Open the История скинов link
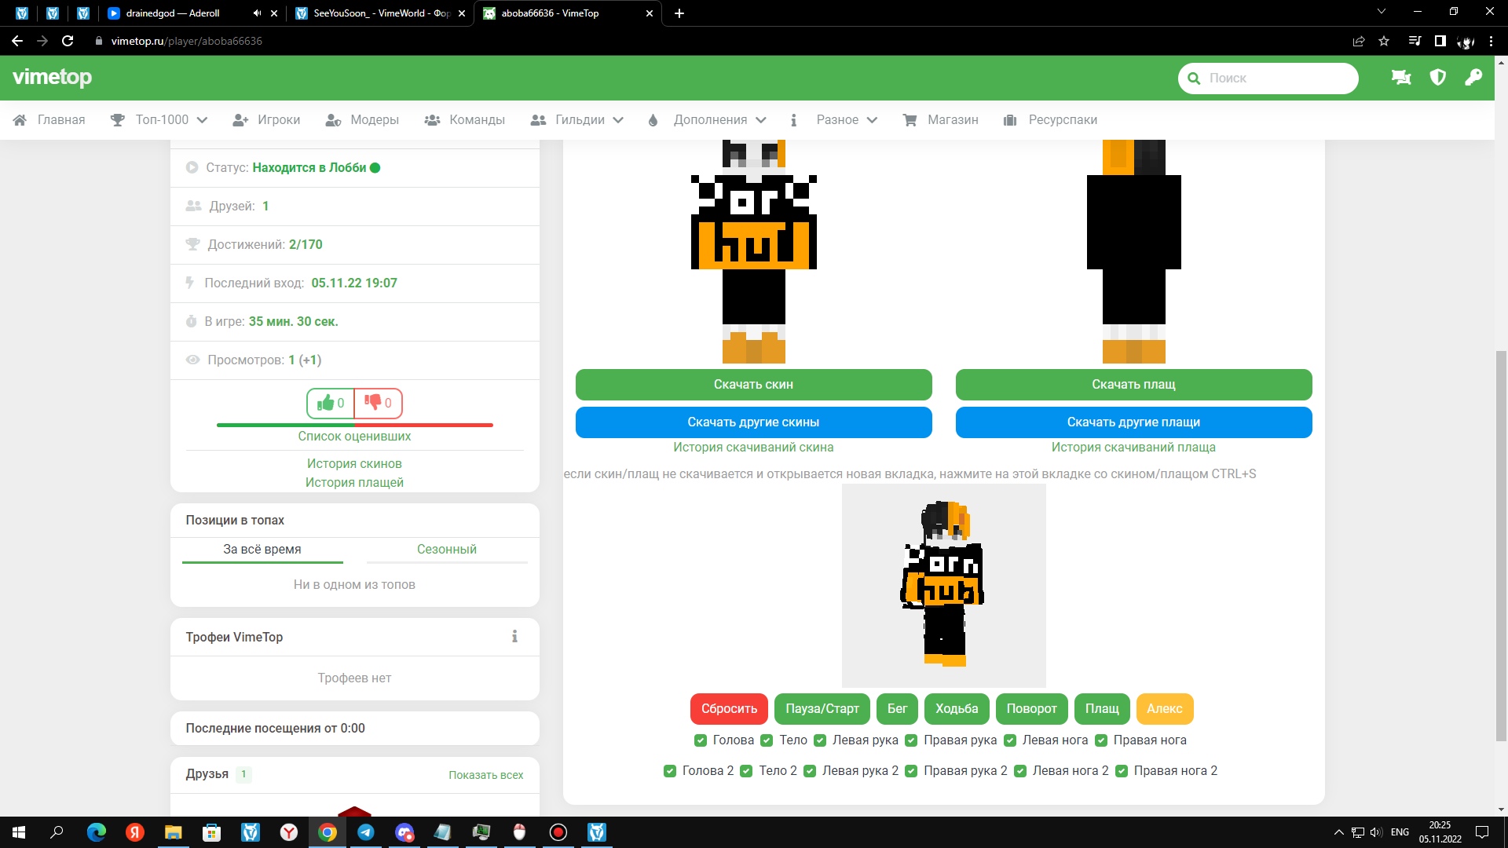 tap(354, 463)
